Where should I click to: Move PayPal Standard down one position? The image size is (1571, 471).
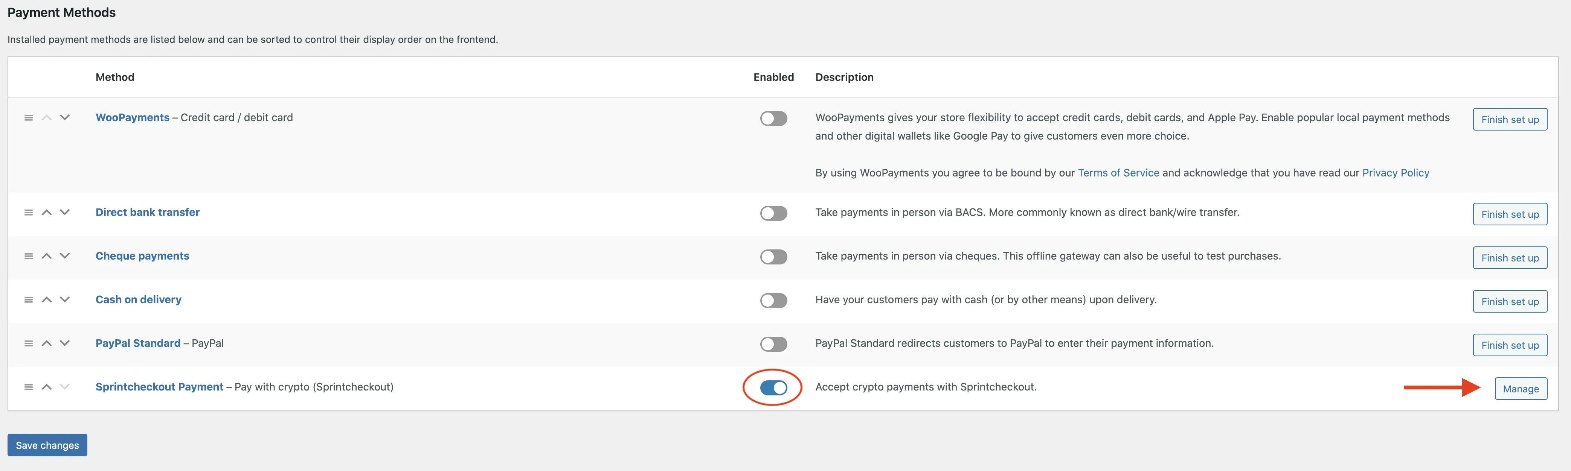click(65, 343)
